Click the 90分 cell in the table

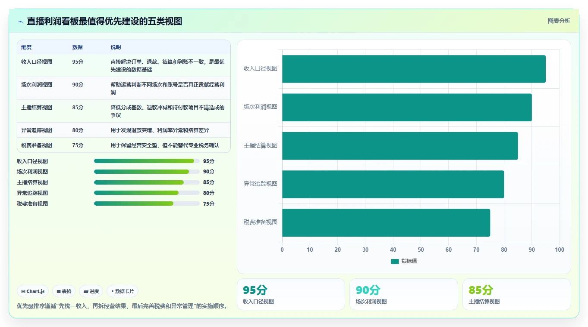point(78,85)
